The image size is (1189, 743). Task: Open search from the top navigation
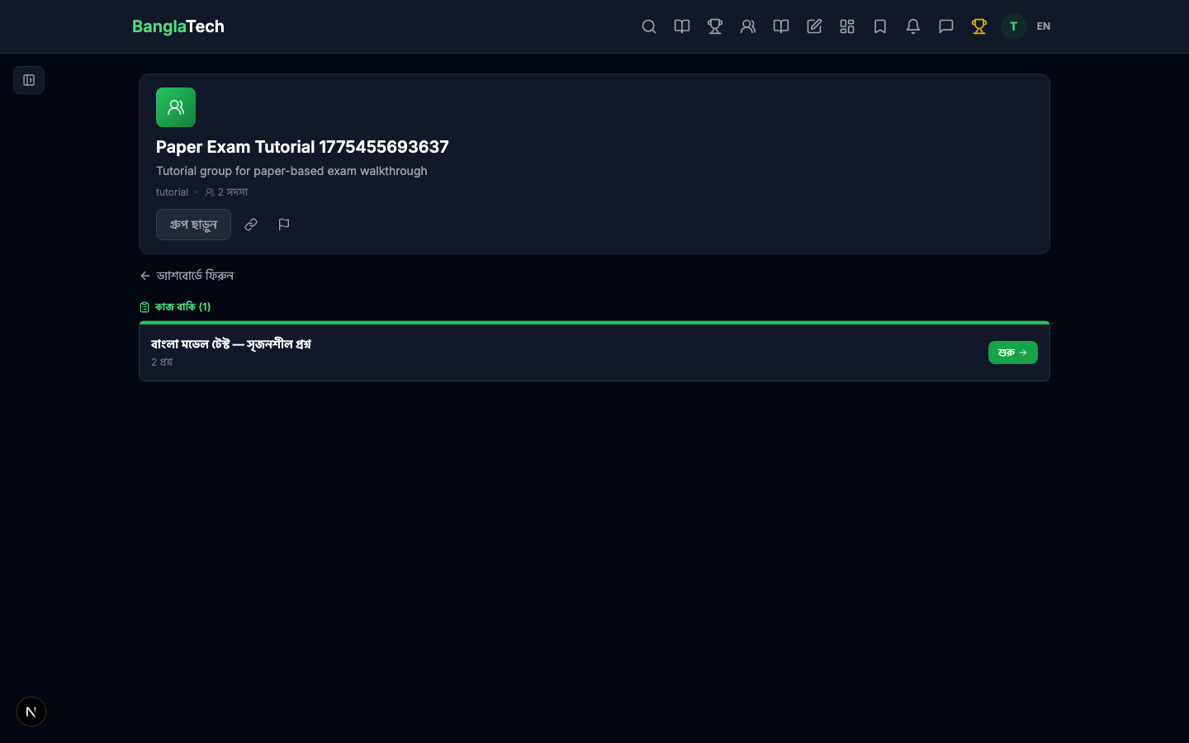tap(649, 26)
